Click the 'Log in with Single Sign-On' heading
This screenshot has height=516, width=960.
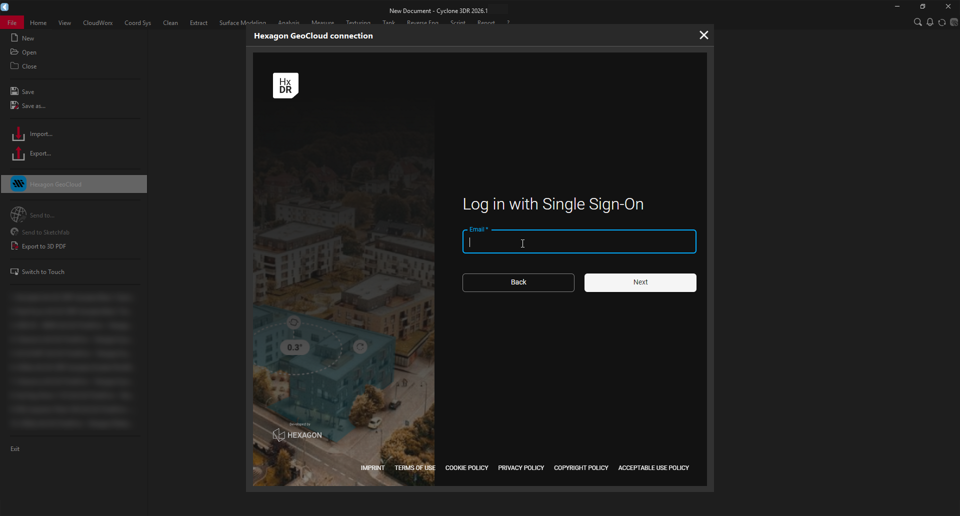[x=553, y=204]
